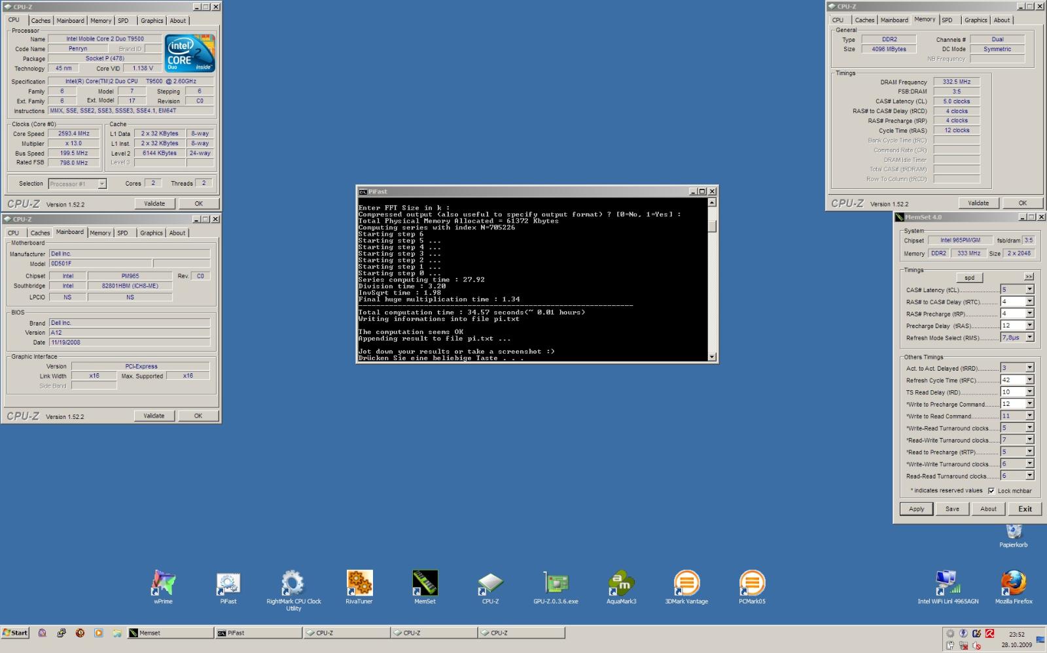Image resolution: width=1047 pixels, height=653 pixels.
Task: Open the CAS# Latency (tCL) dropdown
Action: pyautogui.click(x=1029, y=290)
